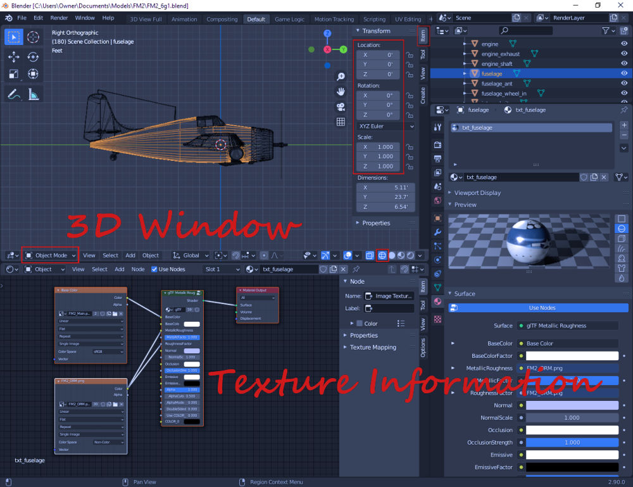Click the EmissiveFactor black color swatch

(x=572, y=467)
